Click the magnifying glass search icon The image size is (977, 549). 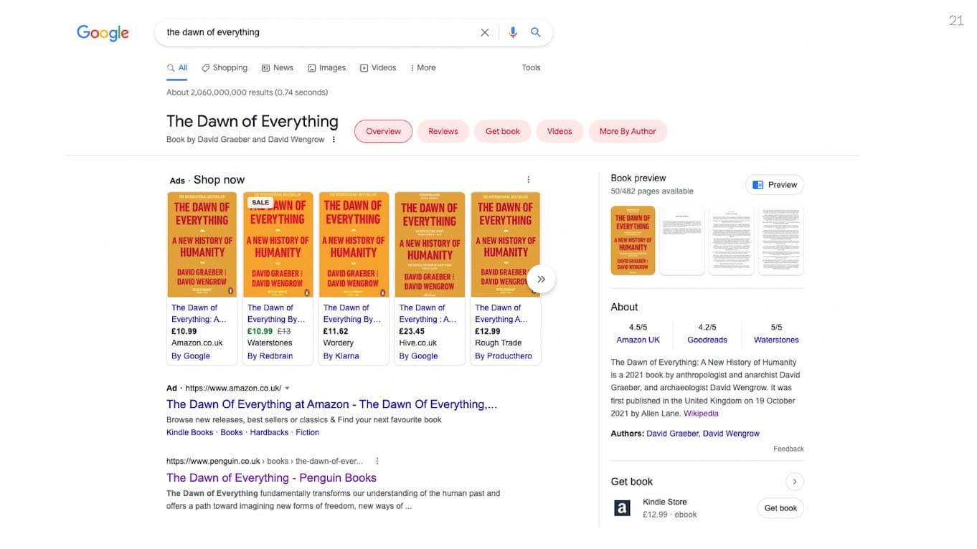point(535,32)
